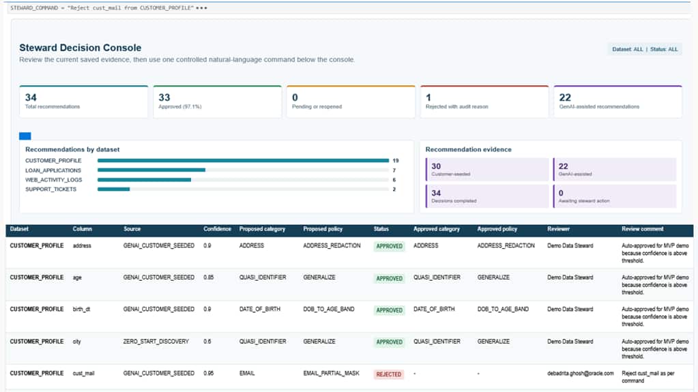Select the EMAIL proposed category cell

click(x=247, y=374)
